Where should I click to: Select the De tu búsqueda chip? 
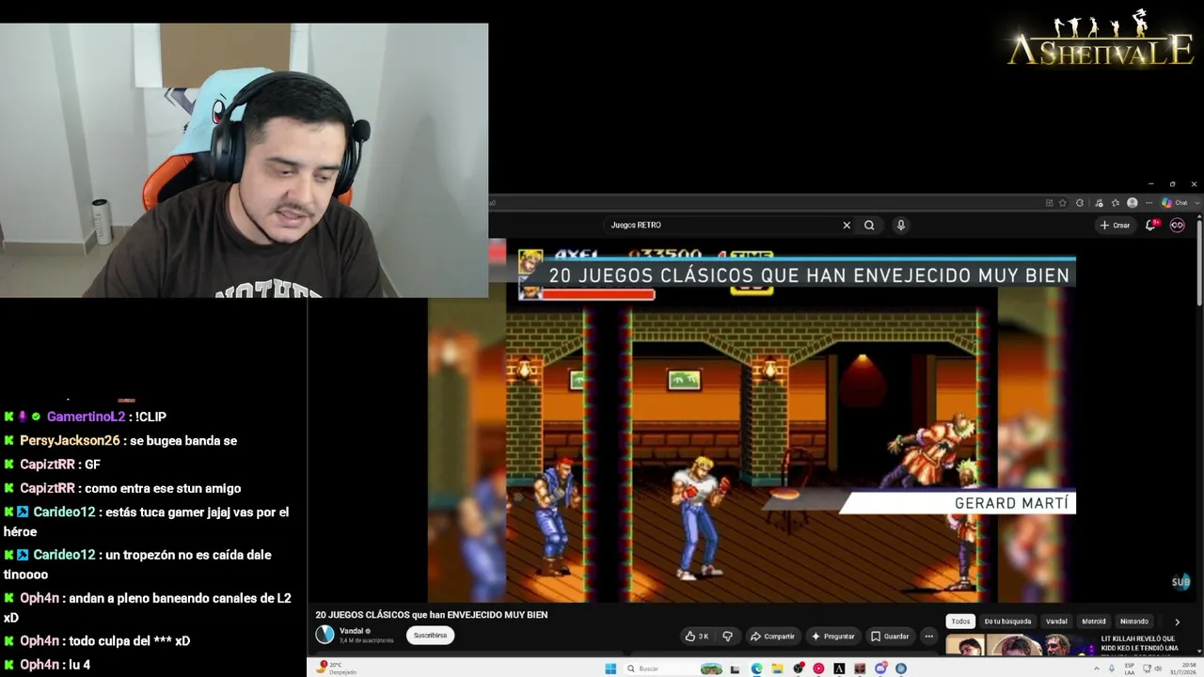point(1007,622)
